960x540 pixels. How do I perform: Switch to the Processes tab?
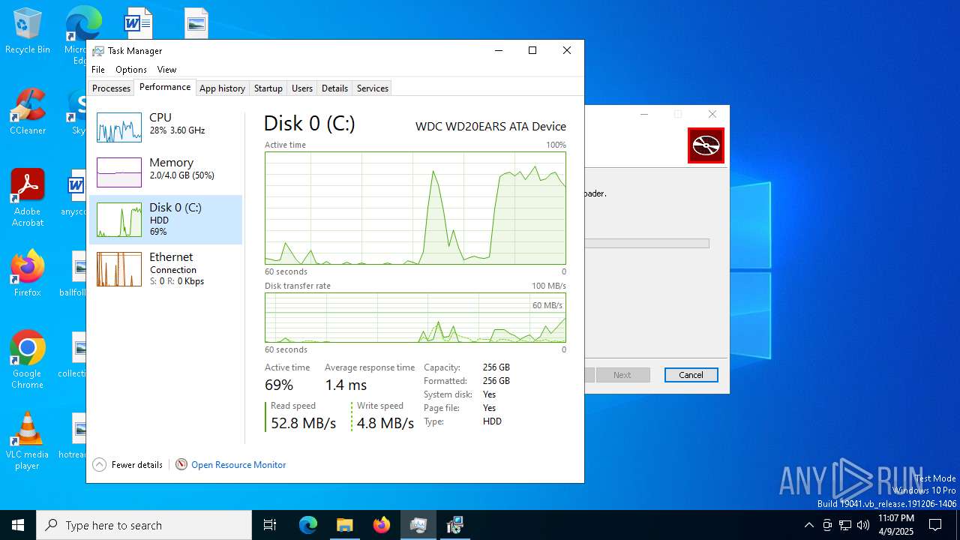tap(112, 88)
